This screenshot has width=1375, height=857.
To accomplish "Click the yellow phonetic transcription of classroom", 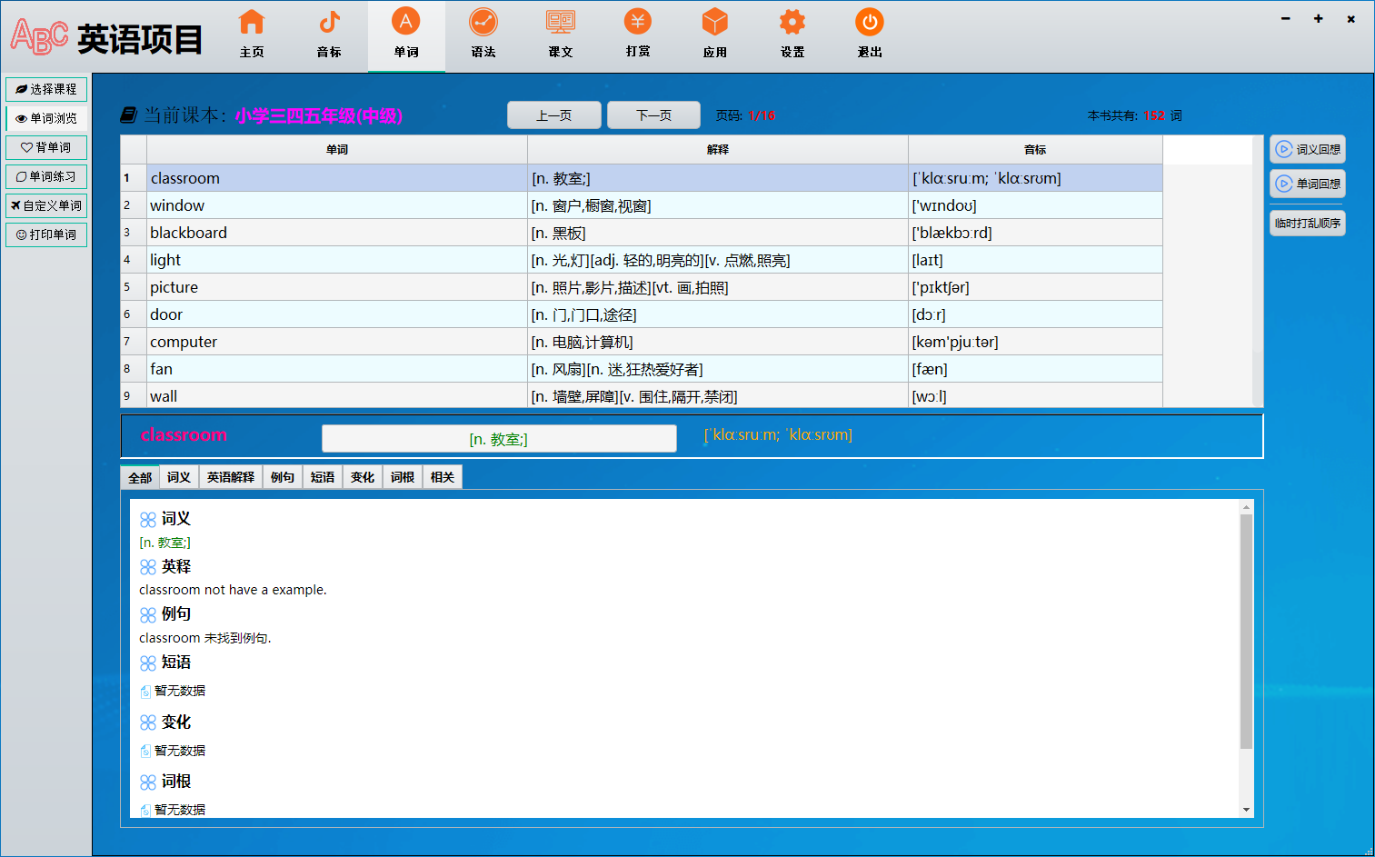I will [778, 435].
